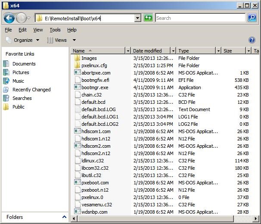This screenshot has width=261, height=224.
Task: Open the recent pages arrow beside Forward
Action: (x=29, y=18)
